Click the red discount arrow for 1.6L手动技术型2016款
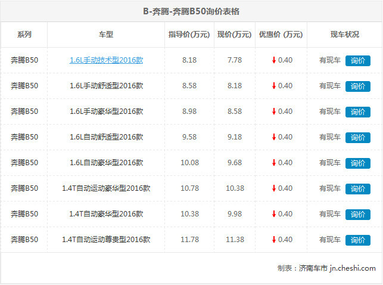This screenshot has width=383, height=285. coord(274,60)
